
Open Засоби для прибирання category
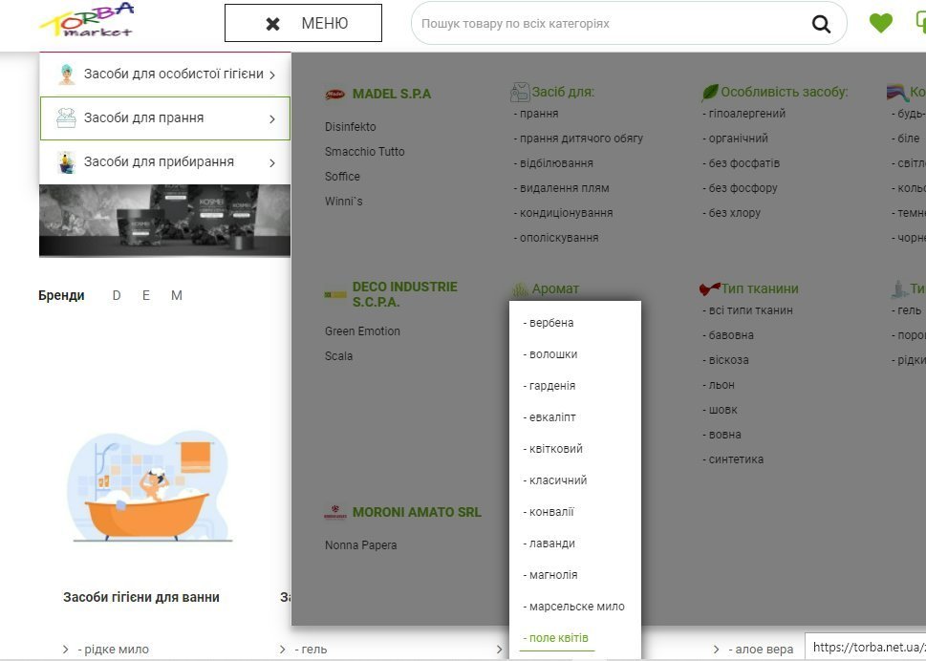165,162
